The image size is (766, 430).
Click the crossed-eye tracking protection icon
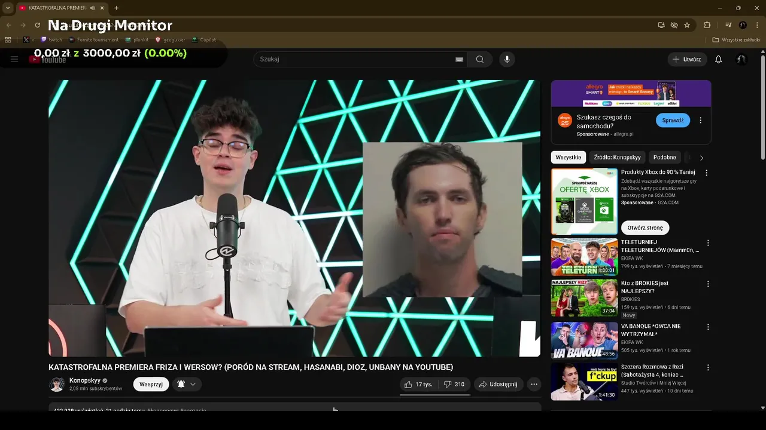pyautogui.click(x=674, y=25)
